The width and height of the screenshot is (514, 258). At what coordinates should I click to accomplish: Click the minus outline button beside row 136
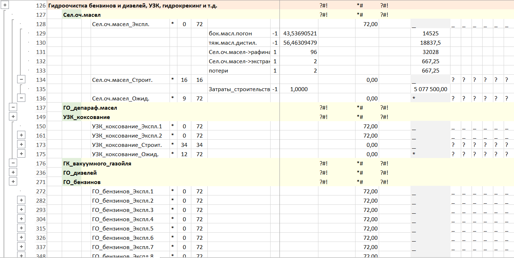pos(21,98)
